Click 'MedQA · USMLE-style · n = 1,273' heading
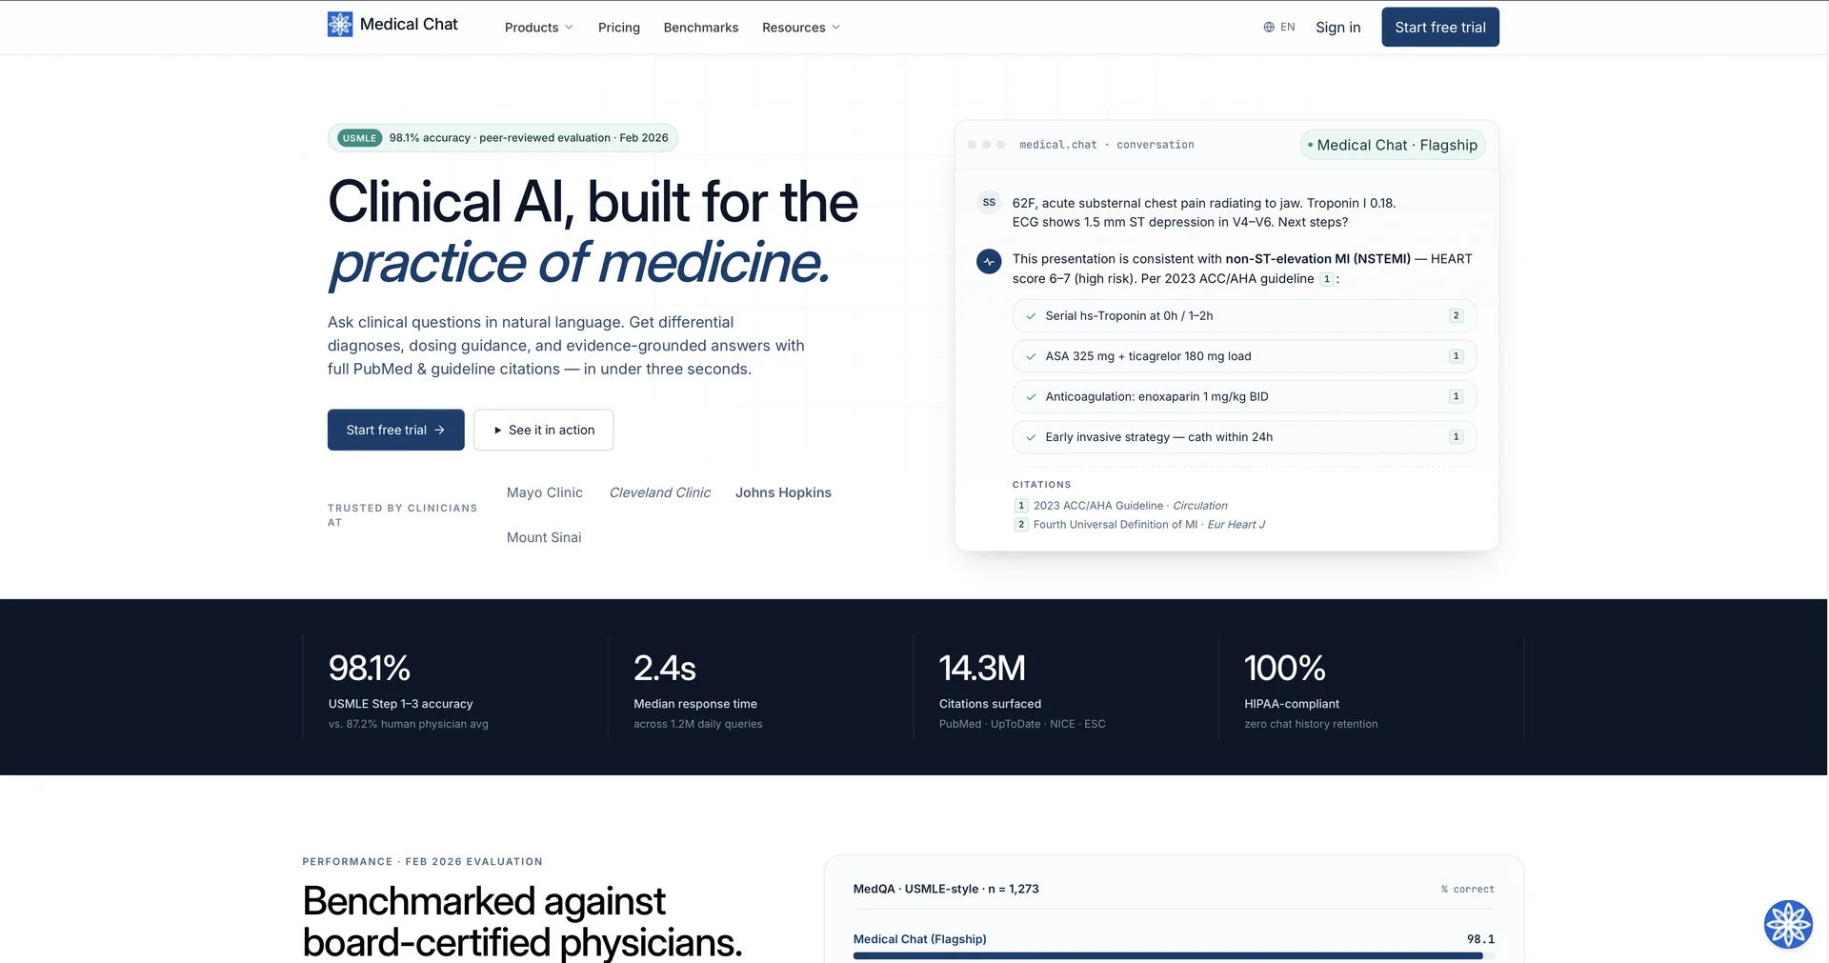 pyautogui.click(x=946, y=889)
